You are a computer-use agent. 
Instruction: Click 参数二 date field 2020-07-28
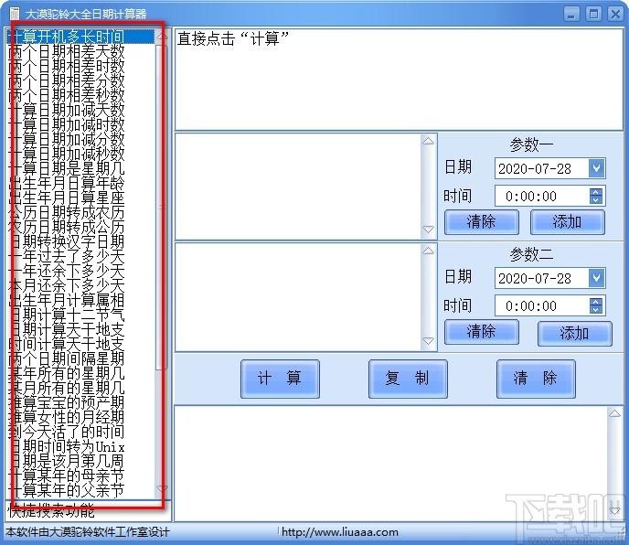click(x=550, y=278)
